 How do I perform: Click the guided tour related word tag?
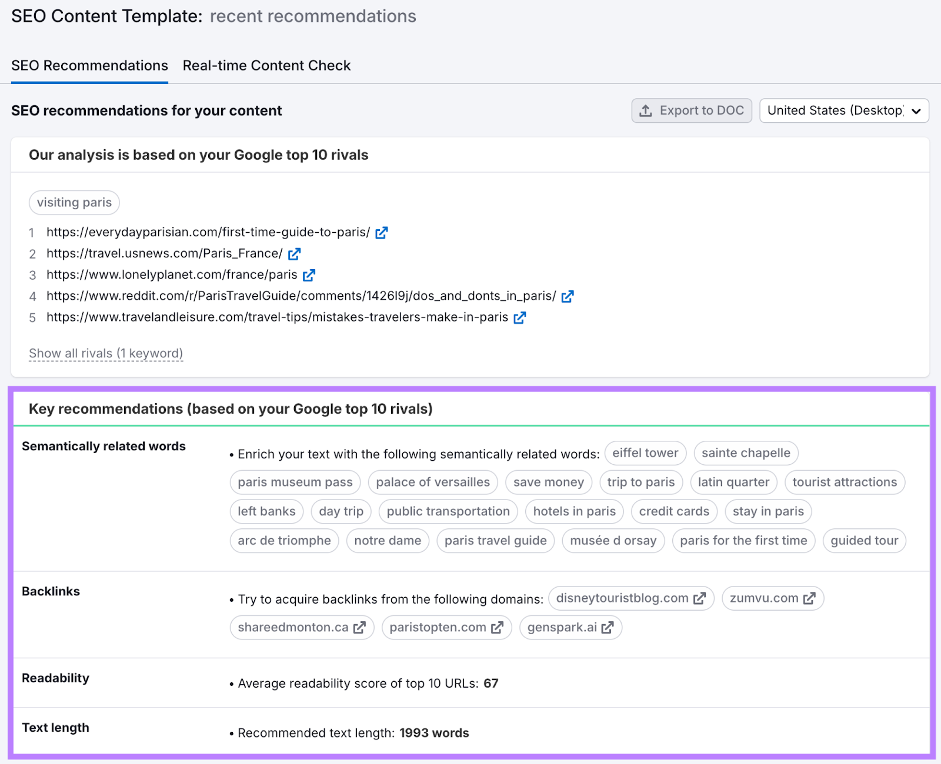(864, 541)
